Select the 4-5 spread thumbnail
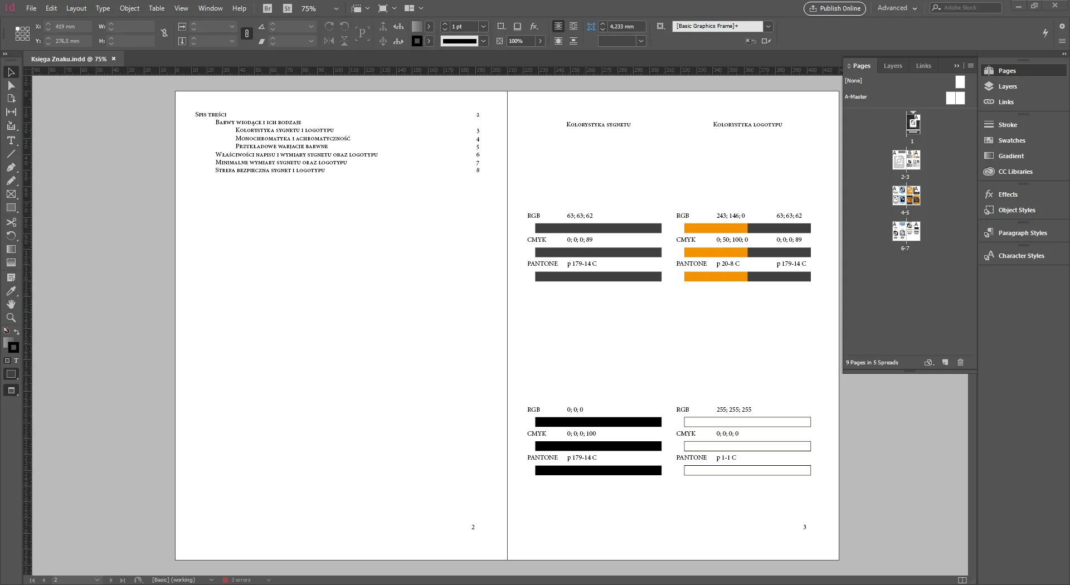This screenshot has width=1070, height=585. (x=906, y=196)
